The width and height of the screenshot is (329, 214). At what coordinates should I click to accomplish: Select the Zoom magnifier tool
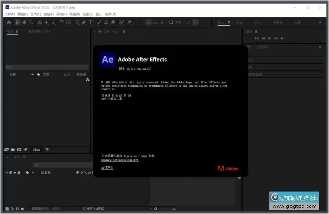coord(31,23)
